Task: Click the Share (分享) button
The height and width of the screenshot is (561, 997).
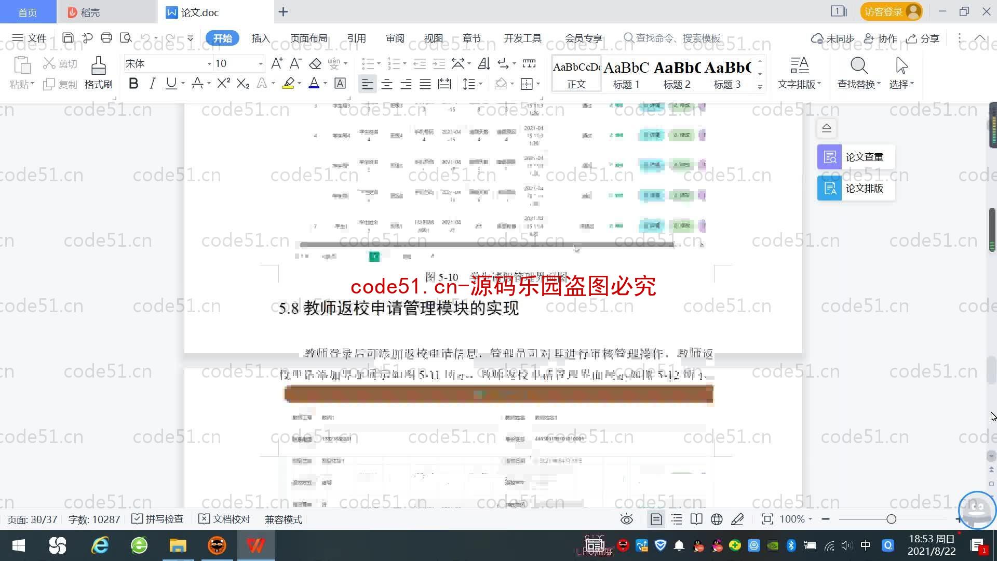Action: 923,38
